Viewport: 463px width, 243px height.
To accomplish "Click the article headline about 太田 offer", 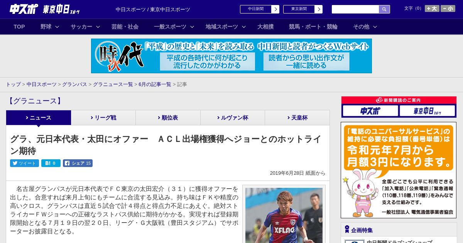I will [x=166, y=145].
